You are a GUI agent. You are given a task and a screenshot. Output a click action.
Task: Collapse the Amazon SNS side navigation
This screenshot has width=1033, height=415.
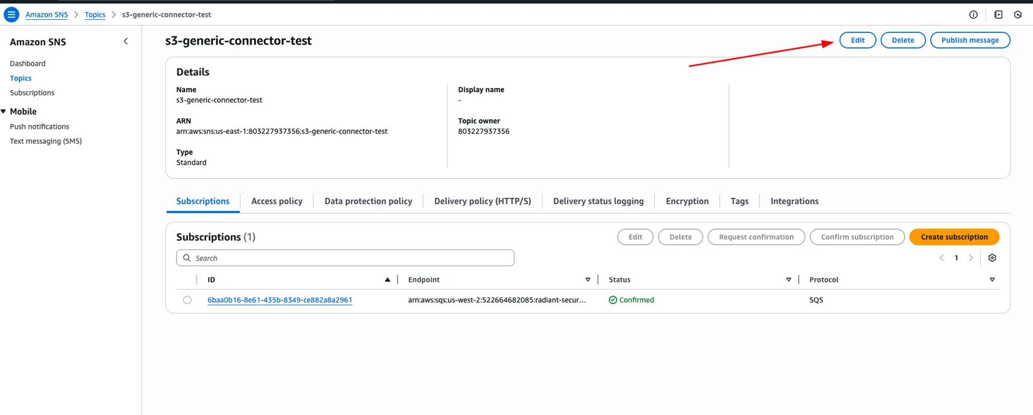[x=126, y=41]
